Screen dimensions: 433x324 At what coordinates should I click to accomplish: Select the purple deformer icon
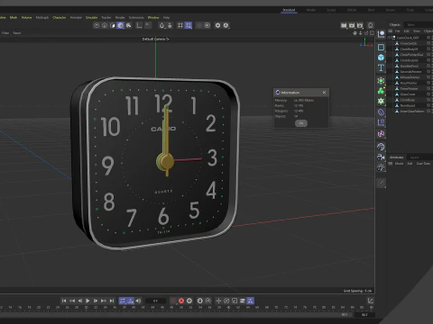click(x=381, y=112)
